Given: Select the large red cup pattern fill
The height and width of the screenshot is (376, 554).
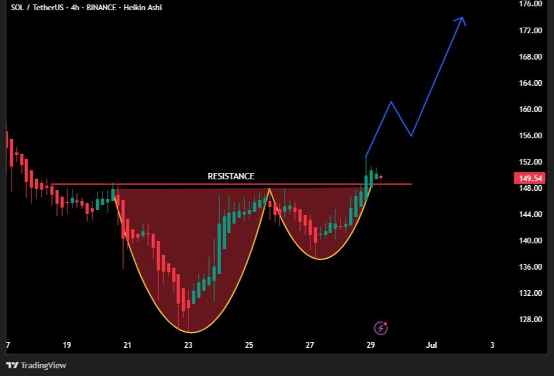Looking at the screenshot, I should click(191, 247).
